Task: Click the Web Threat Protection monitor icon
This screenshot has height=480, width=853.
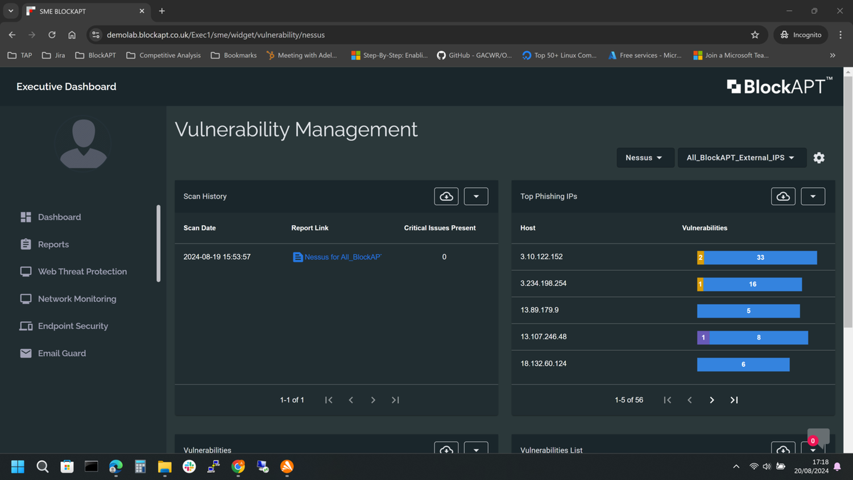Action: coord(26,271)
